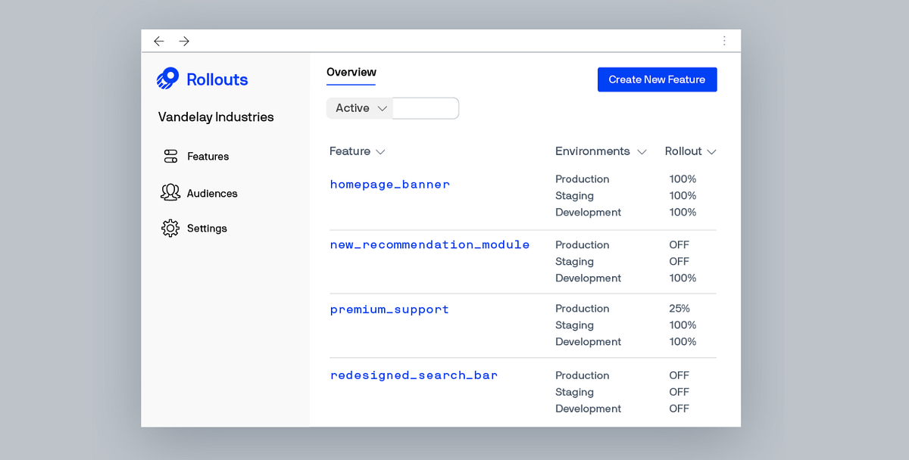Click Development under homepage_banner
This screenshot has height=460, width=909.
coord(588,213)
